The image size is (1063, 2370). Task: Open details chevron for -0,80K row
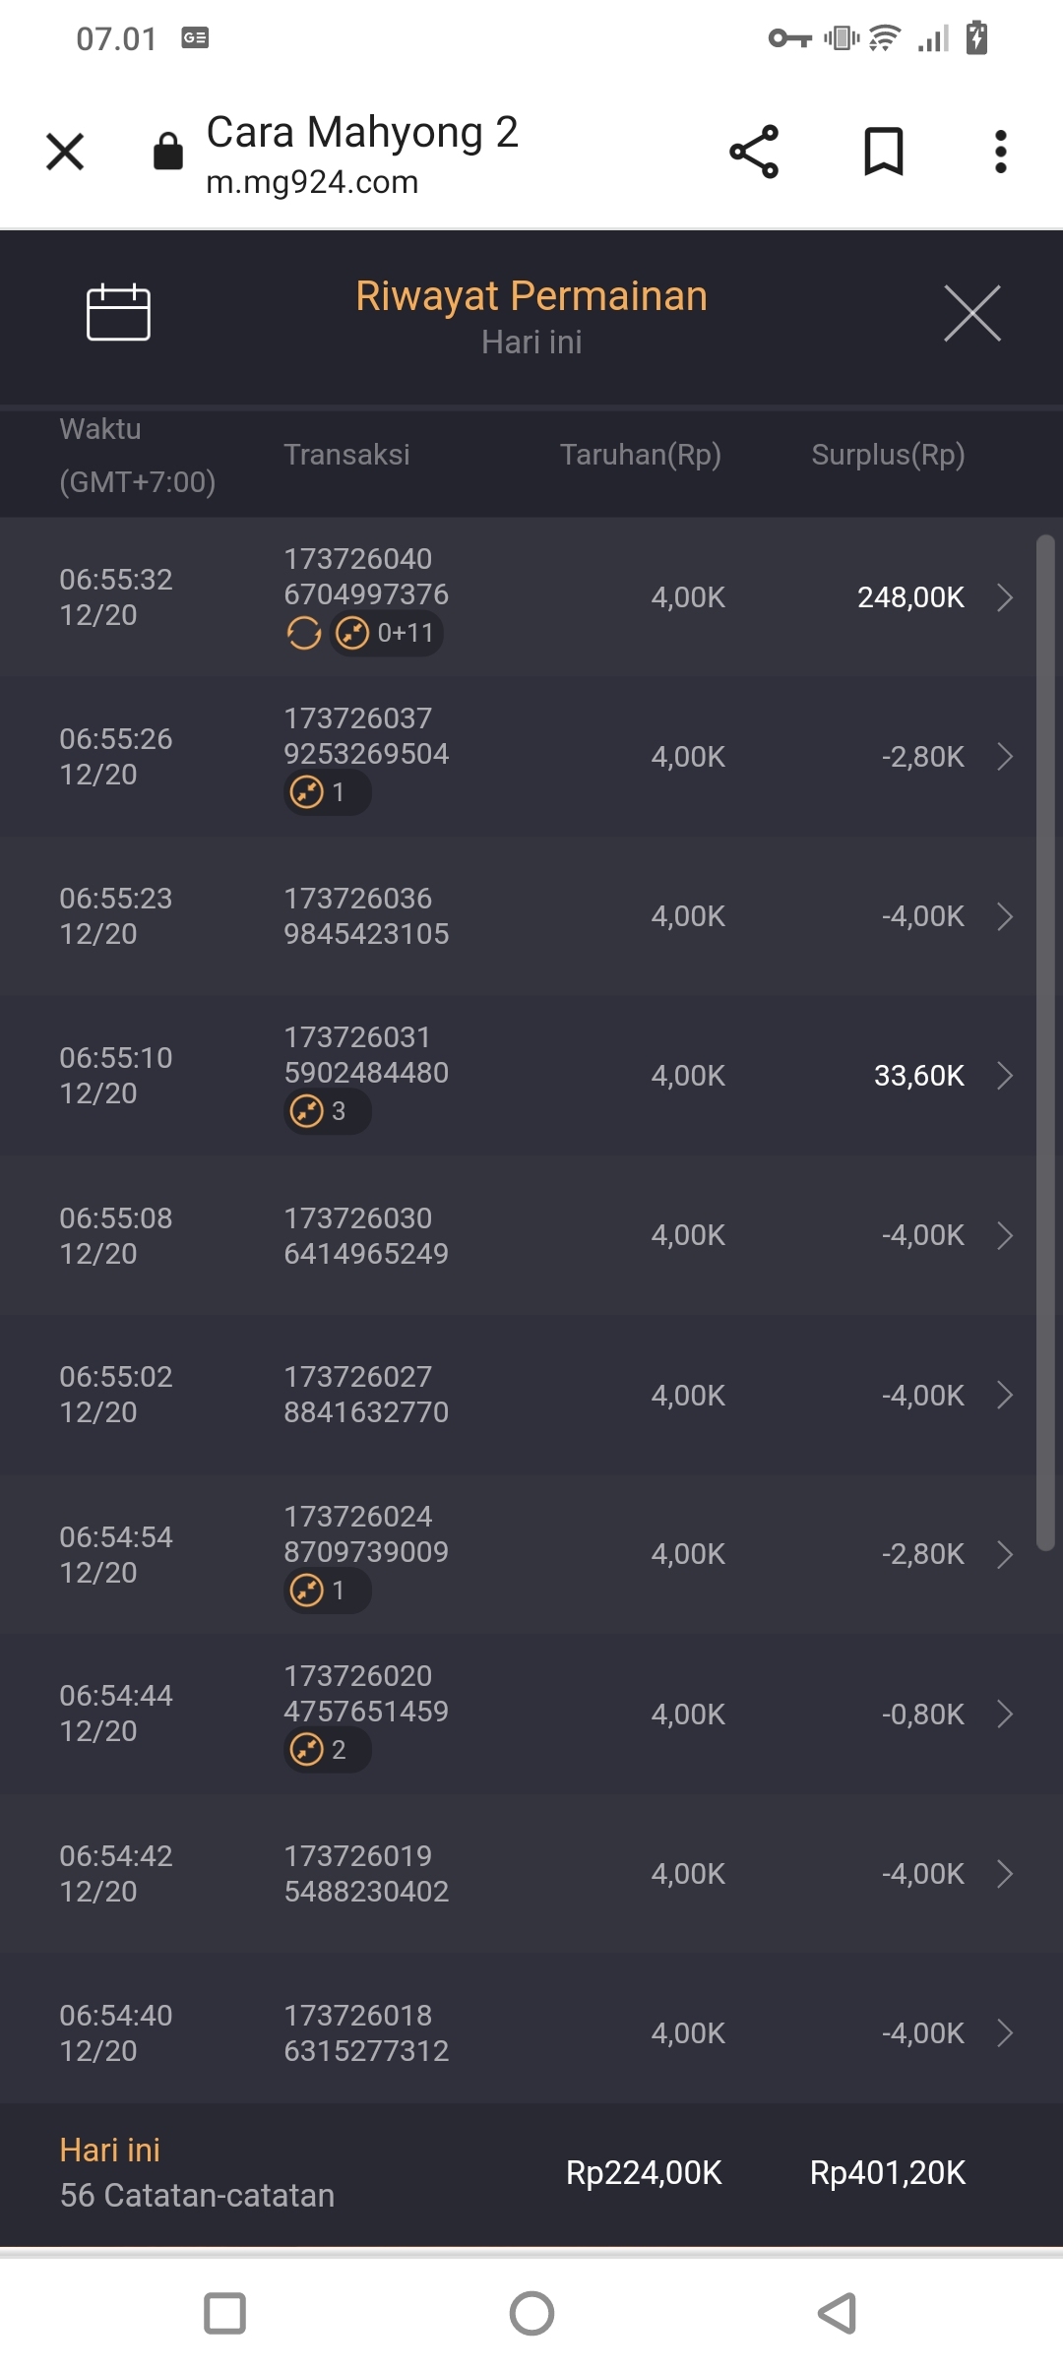pyautogui.click(x=1004, y=1715)
